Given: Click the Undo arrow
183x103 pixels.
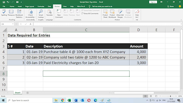Looking at the screenshot, I should pos(8,2).
